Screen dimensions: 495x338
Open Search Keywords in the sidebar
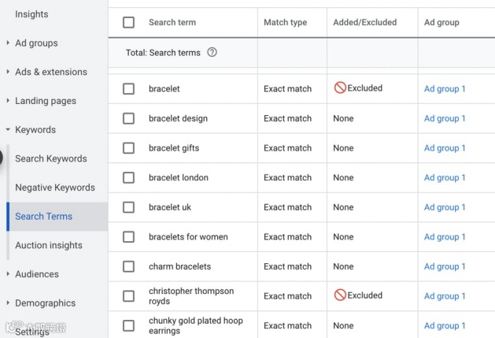tap(50, 158)
